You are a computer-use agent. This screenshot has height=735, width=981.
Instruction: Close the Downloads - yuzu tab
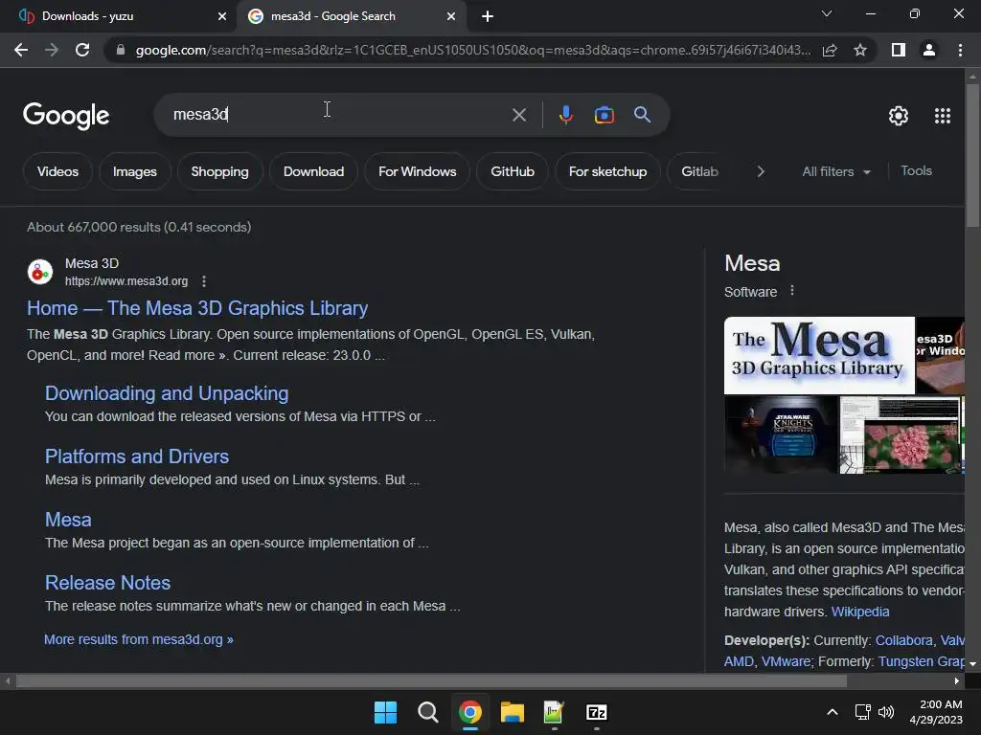click(221, 16)
